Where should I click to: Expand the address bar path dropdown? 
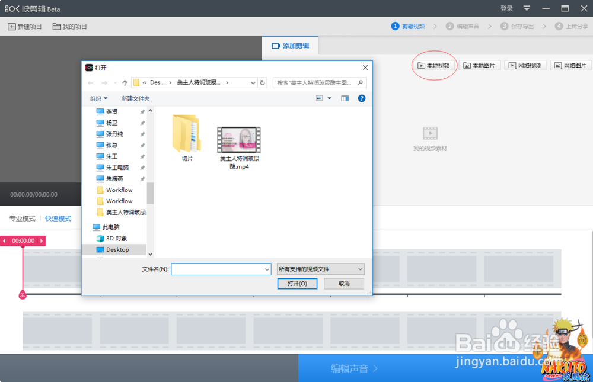[253, 83]
